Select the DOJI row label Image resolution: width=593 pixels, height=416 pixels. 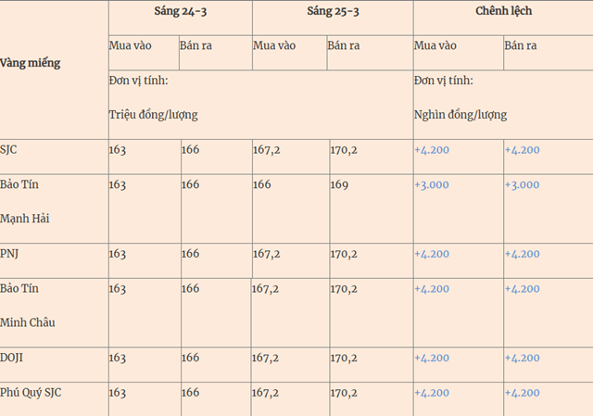(x=12, y=358)
